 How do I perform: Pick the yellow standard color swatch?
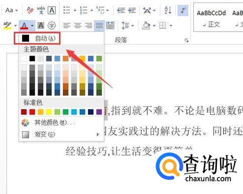coord(49,112)
